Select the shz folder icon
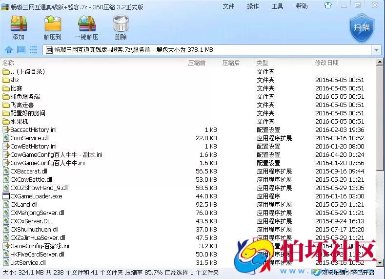The width and height of the screenshot is (385, 279). pos(6,80)
